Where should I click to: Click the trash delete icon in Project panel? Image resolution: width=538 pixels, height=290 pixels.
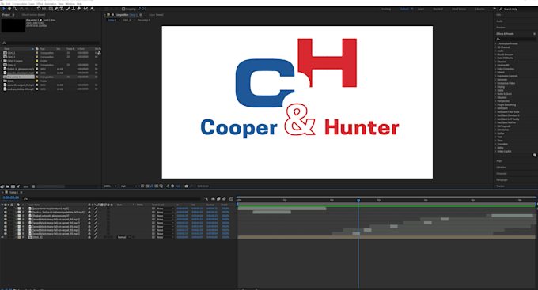(x=33, y=186)
